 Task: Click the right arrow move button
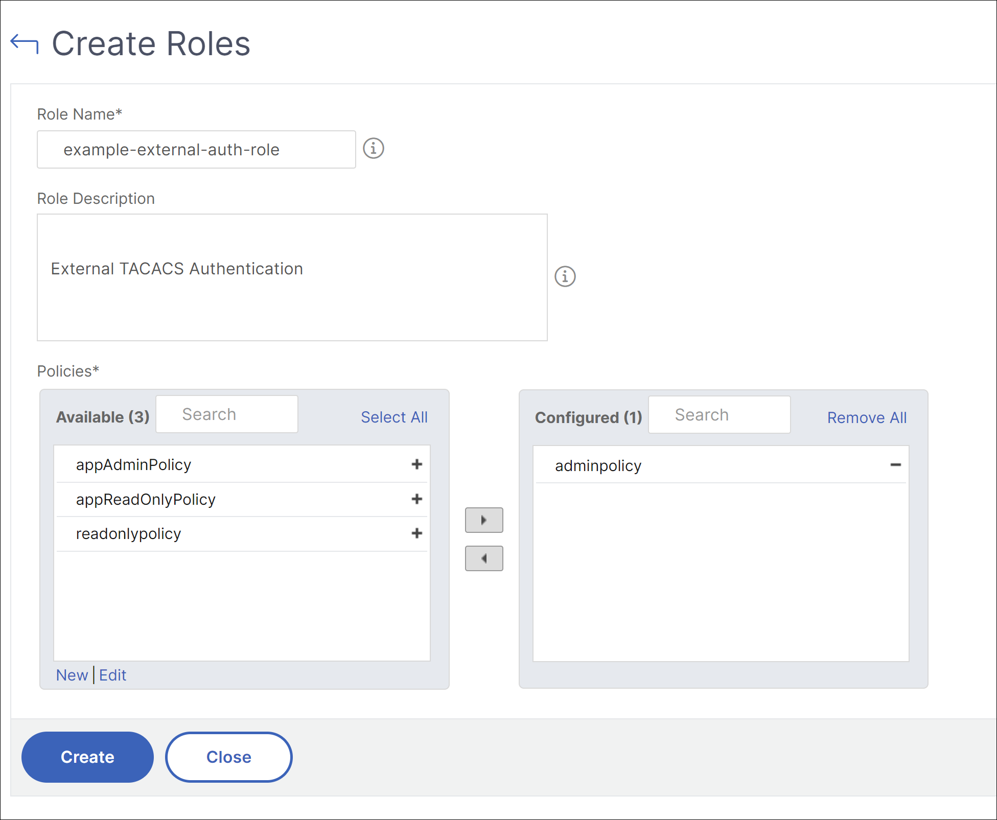483,520
